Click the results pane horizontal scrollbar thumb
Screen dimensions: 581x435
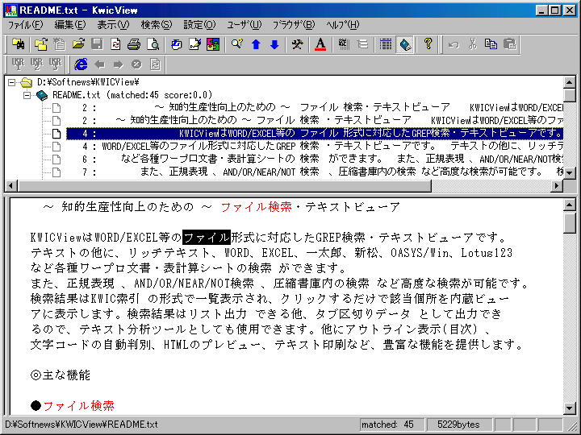(224, 186)
